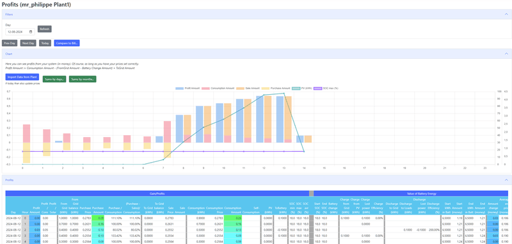This screenshot has height=244, width=512.
Task: Click the Consumption Amount bar at hour 0
Action: tap(26, 134)
